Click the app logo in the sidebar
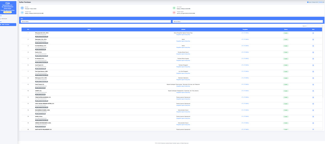This screenshot has height=144, width=325. (x=8, y=3)
